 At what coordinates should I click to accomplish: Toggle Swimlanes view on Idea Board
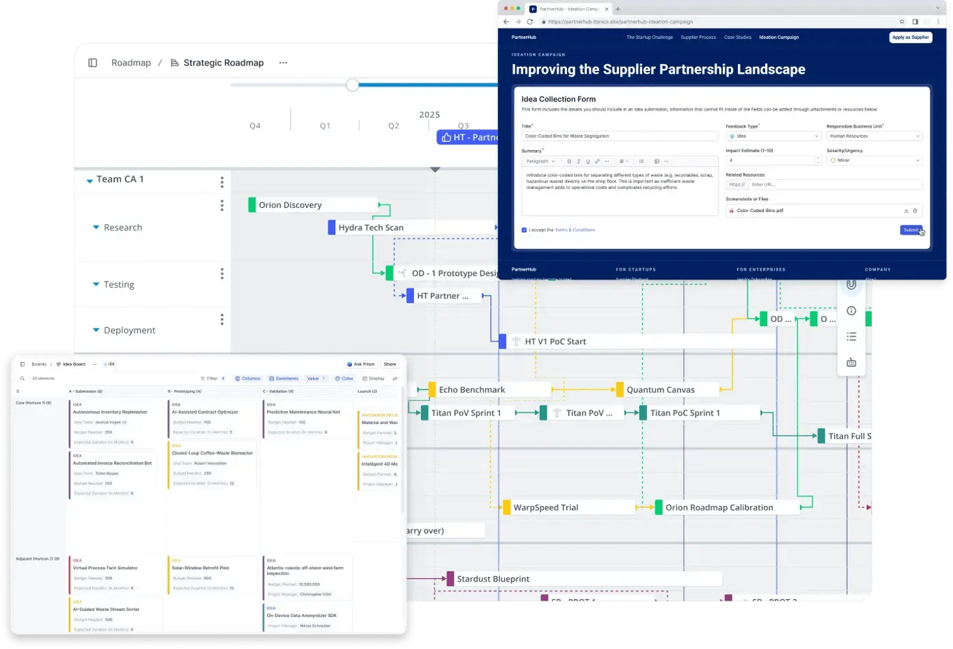point(283,379)
